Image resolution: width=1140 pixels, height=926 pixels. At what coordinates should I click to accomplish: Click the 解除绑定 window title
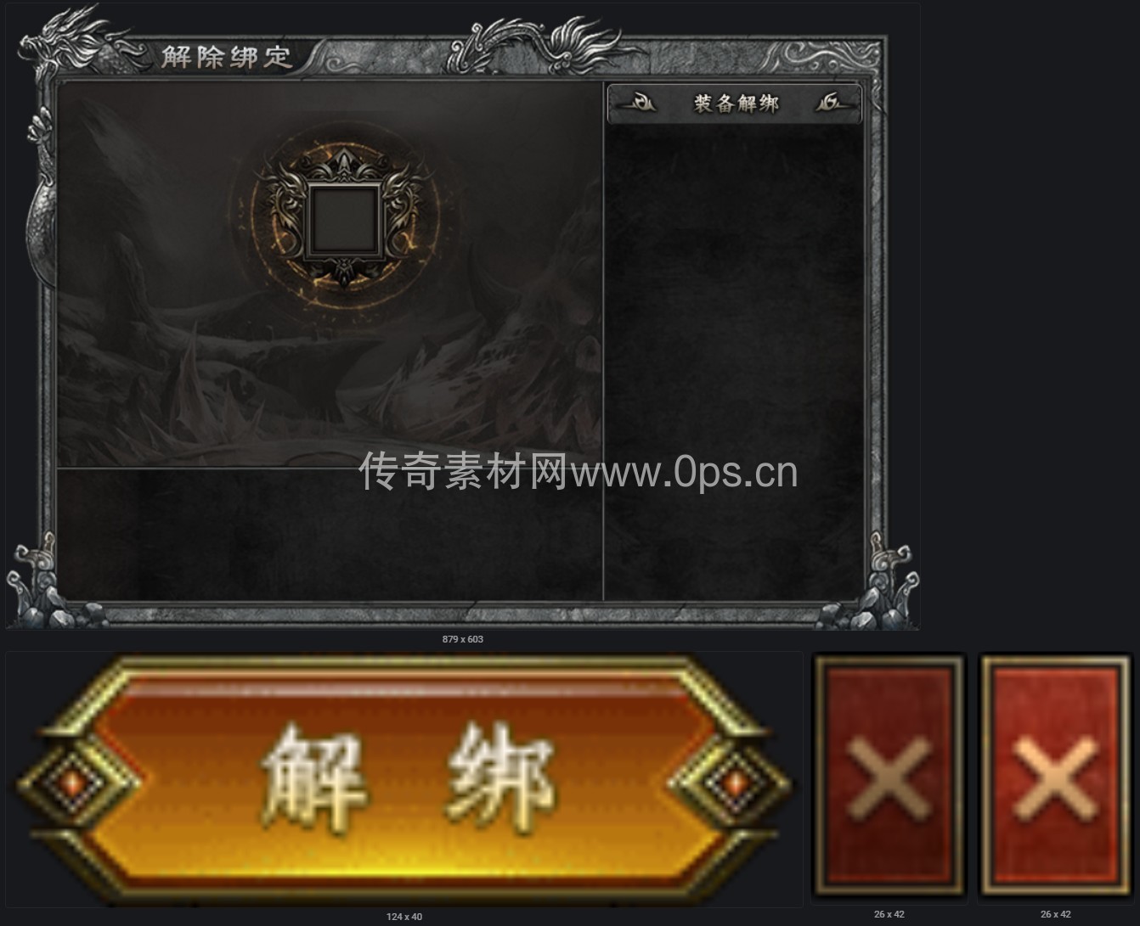(226, 56)
